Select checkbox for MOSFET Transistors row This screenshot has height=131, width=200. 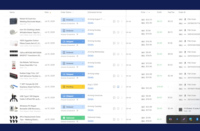6,54
